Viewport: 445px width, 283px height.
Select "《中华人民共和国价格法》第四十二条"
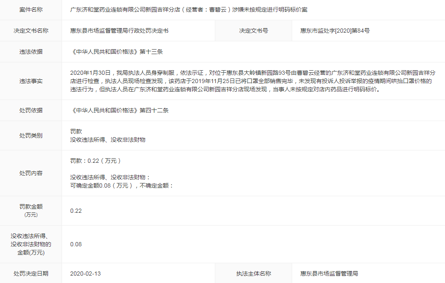[x=119, y=110]
